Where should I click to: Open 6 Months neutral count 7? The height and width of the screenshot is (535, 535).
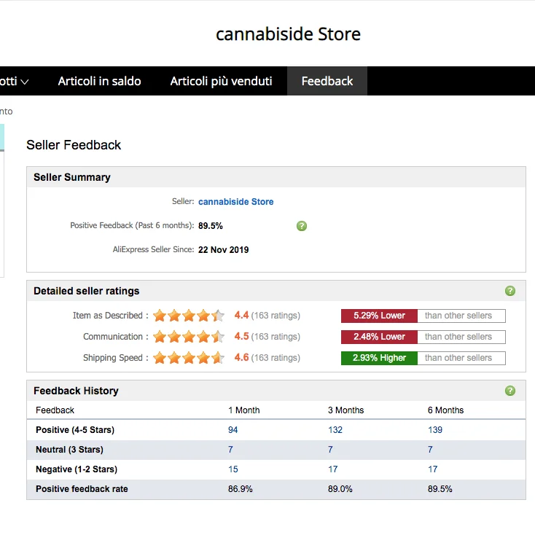coord(430,450)
